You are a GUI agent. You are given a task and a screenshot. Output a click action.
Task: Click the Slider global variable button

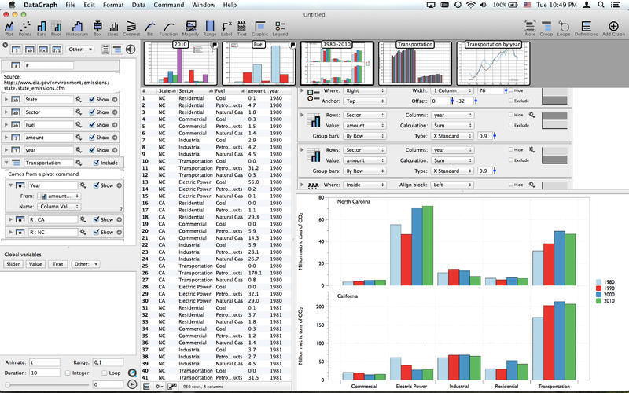click(14, 264)
